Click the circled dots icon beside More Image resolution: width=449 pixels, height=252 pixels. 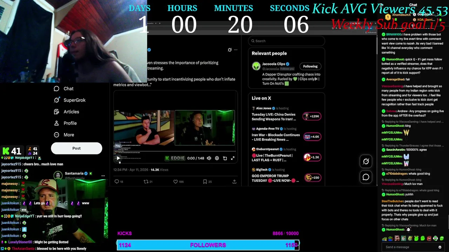coord(56,135)
